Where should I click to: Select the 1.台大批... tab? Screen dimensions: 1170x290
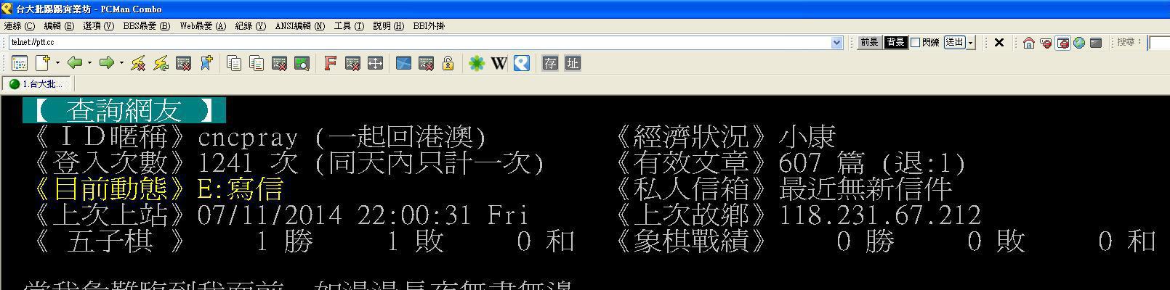(36, 84)
